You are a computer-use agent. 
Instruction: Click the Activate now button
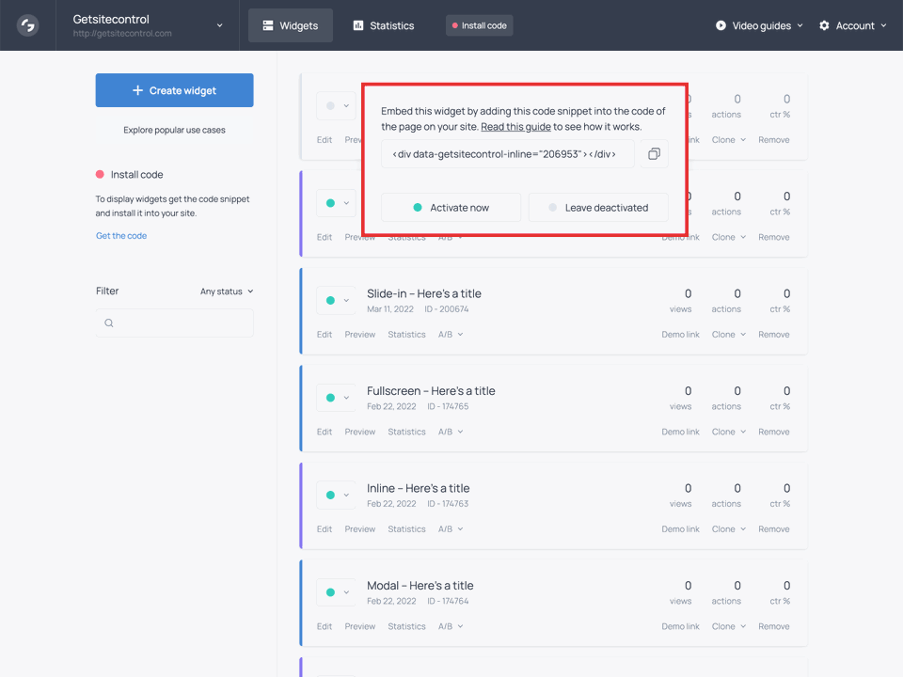[451, 207]
